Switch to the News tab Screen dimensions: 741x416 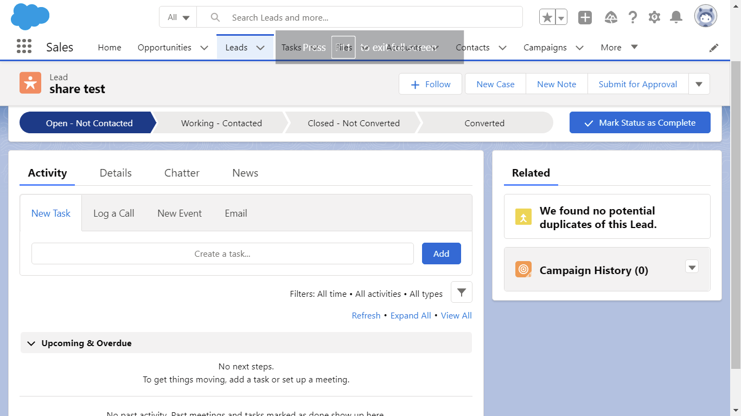point(245,173)
